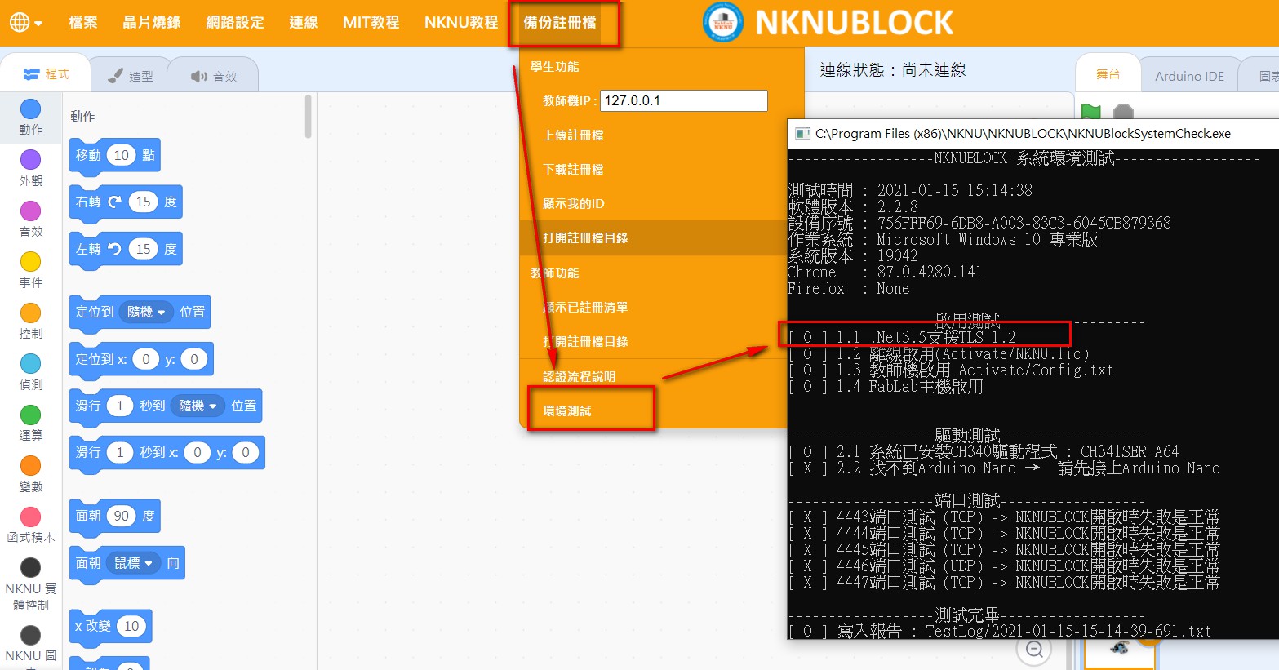Select the green 運算 category circle
Screen dimensions: 1279x670
click(x=31, y=415)
